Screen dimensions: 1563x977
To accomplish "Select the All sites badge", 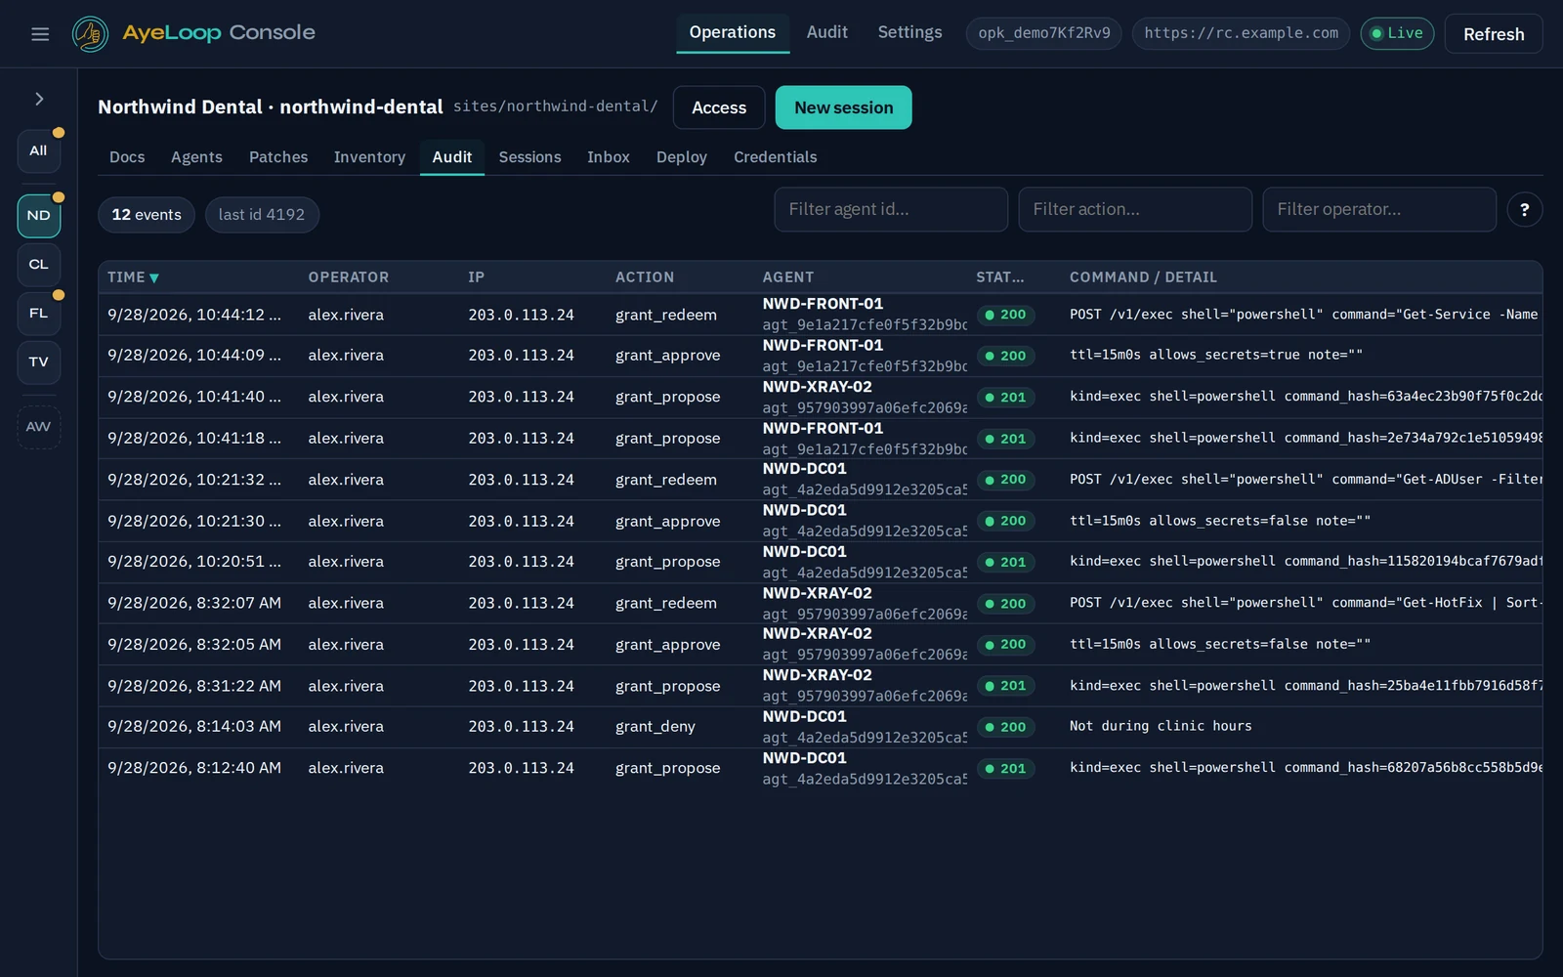I will click(39, 151).
